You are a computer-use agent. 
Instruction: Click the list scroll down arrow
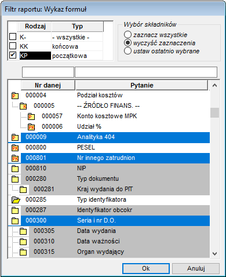(214, 253)
